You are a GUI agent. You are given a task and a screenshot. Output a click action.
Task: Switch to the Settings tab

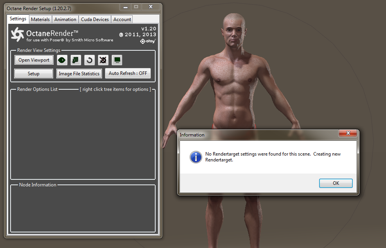(18, 19)
